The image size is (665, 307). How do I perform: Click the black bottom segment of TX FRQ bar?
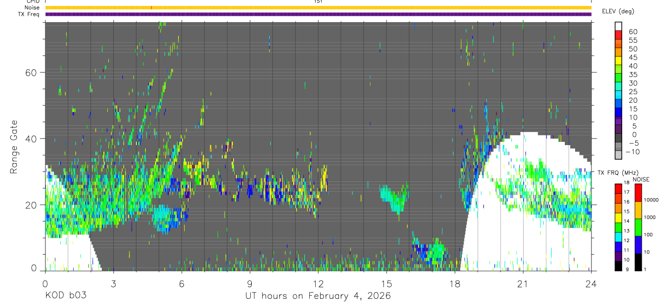point(618,266)
